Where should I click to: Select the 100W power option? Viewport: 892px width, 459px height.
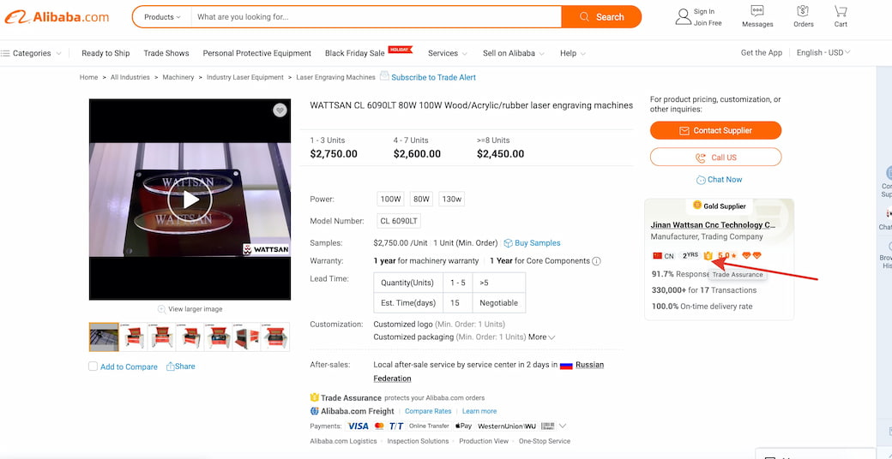(x=390, y=200)
